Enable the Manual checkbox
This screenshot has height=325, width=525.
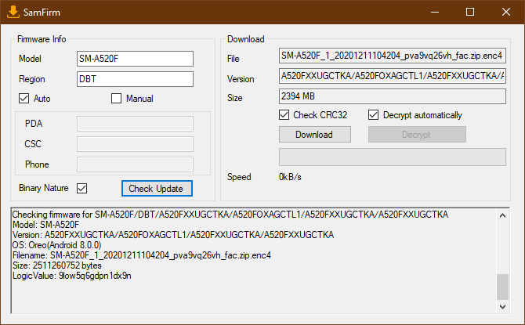[x=116, y=99]
